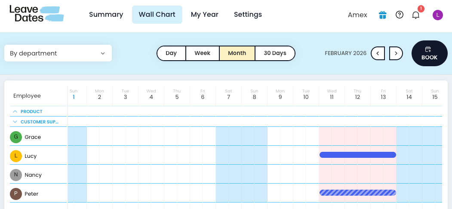Click Grace's green avatar

tap(16, 137)
